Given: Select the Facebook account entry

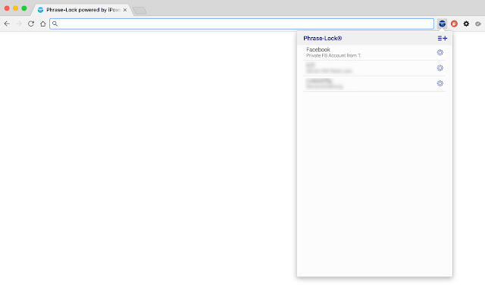Looking at the screenshot, I should [x=374, y=52].
